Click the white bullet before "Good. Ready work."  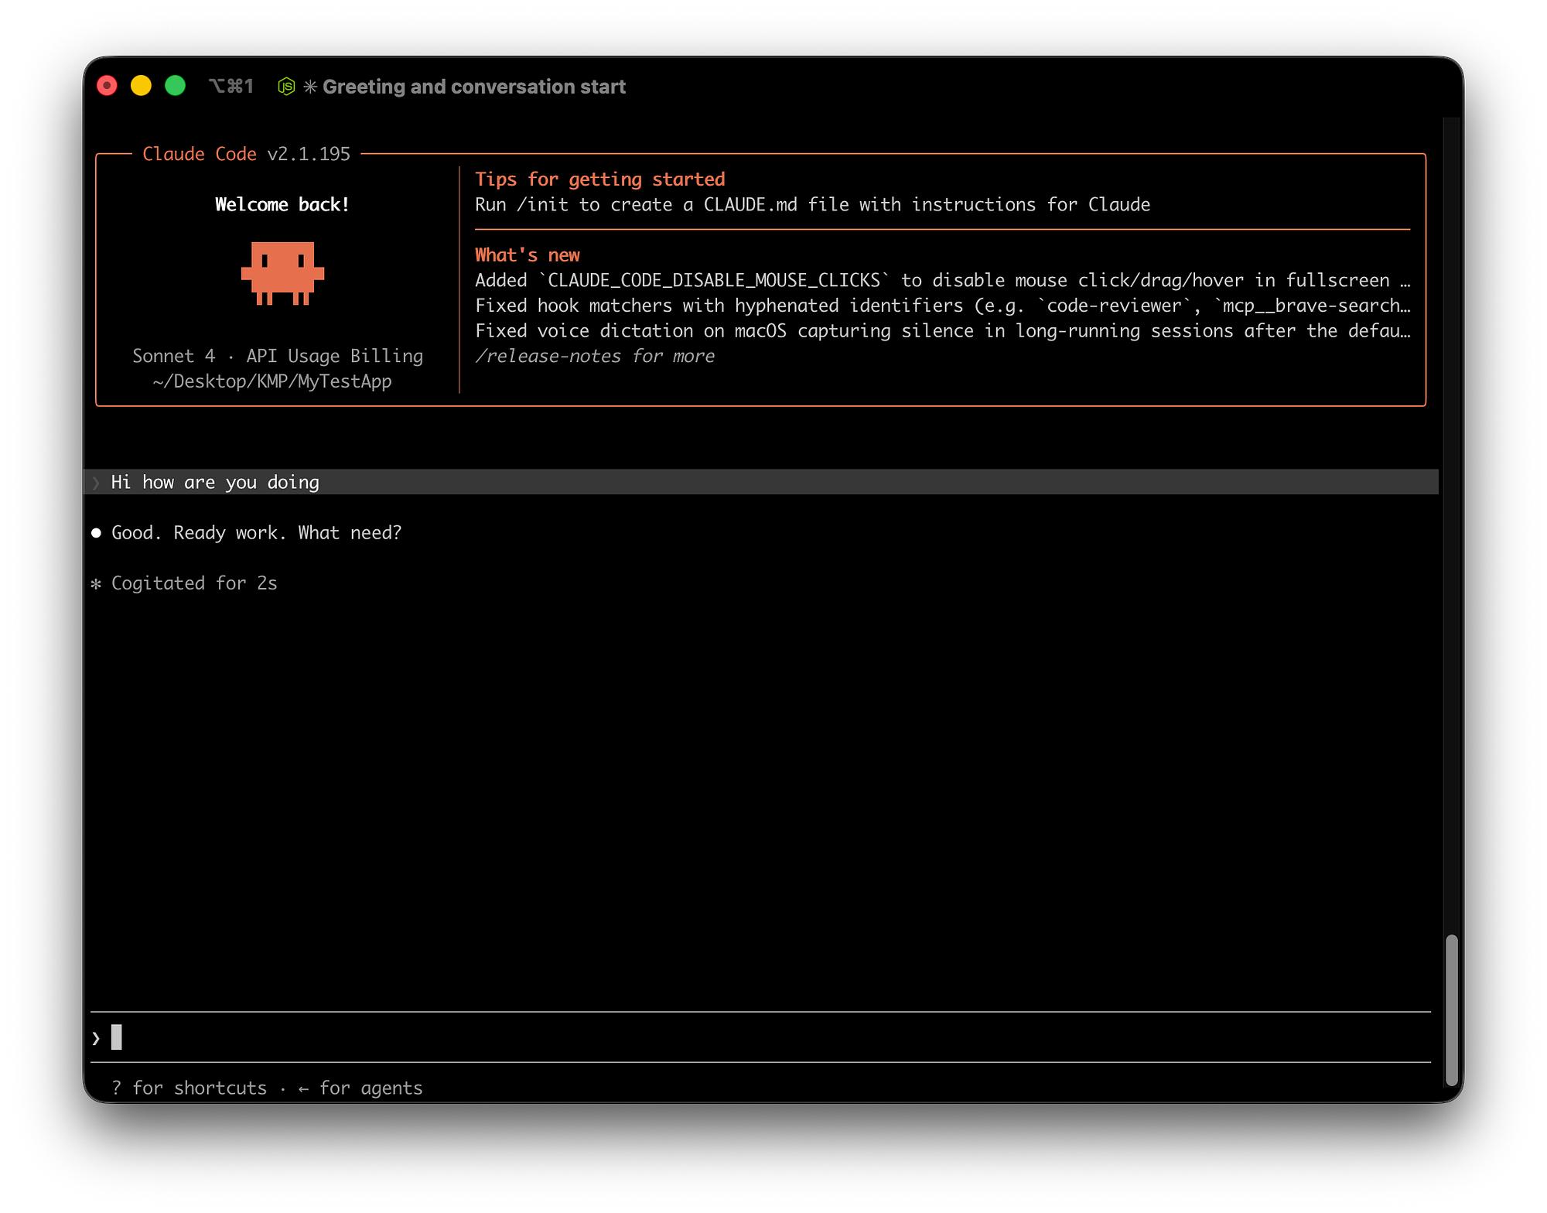(x=96, y=533)
